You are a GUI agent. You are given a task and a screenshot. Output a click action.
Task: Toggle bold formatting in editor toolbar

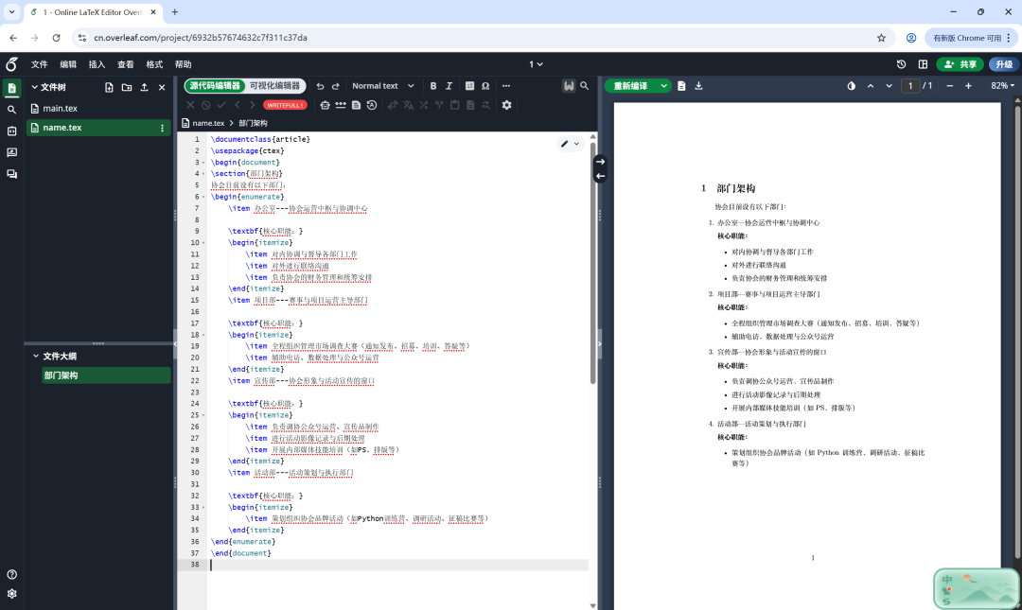coord(433,86)
